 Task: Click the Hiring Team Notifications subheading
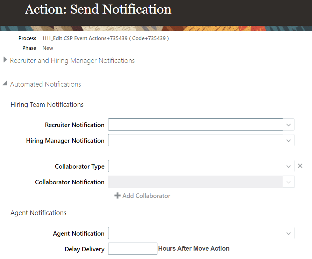(x=47, y=105)
